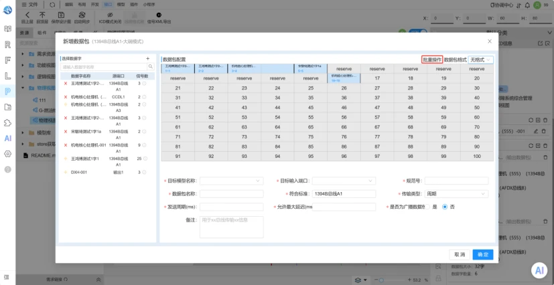The image size is (554, 285).
Task: Click the search magnifier in data word panel
Action: (151, 67)
